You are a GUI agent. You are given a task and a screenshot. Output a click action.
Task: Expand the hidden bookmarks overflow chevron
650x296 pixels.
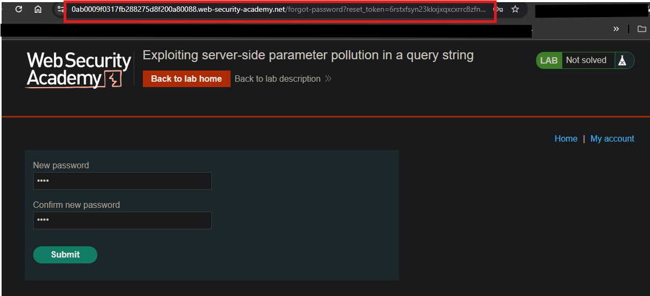pos(616,29)
